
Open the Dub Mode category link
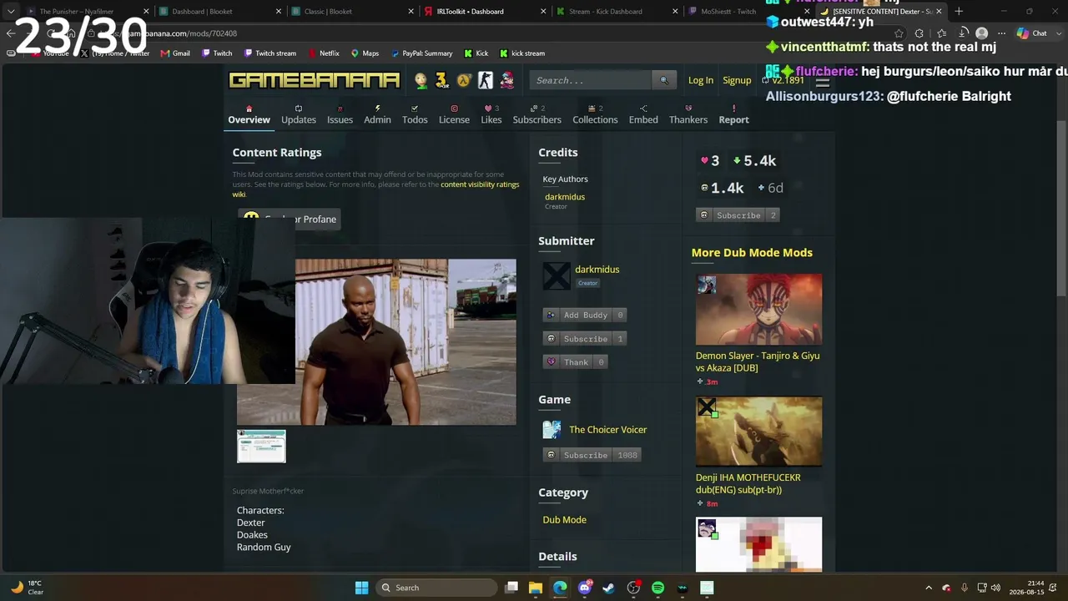(x=565, y=519)
